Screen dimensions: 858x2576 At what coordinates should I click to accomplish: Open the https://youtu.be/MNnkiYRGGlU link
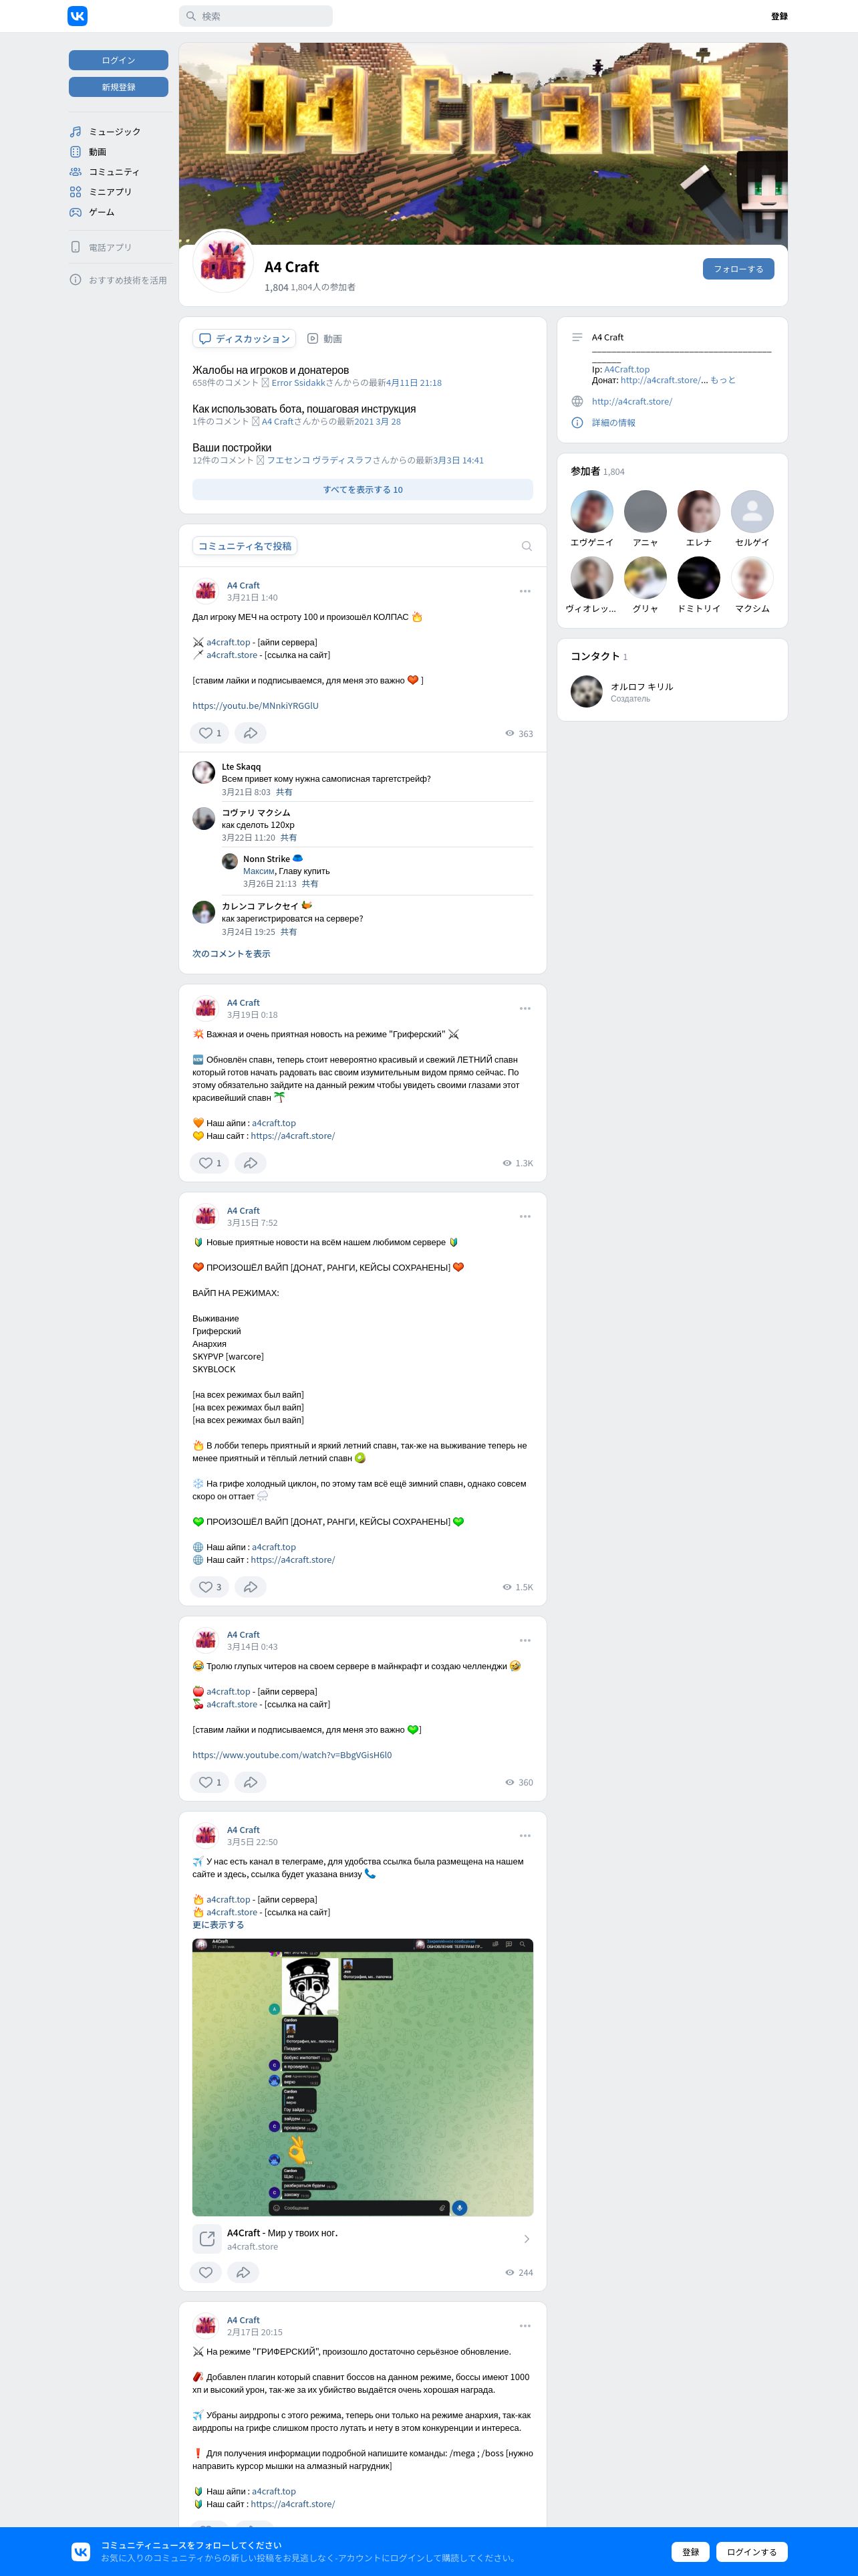[256, 706]
